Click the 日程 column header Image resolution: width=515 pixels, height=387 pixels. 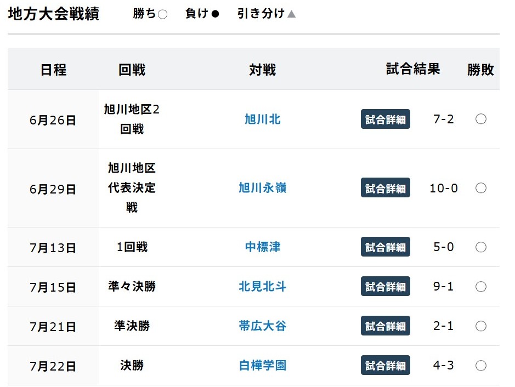(x=53, y=70)
